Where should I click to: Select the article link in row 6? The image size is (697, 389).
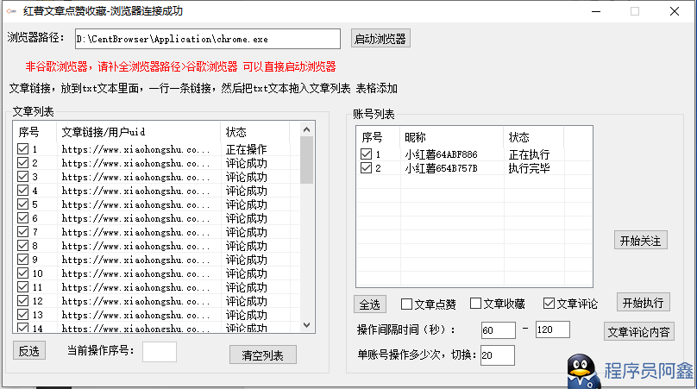(135, 218)
